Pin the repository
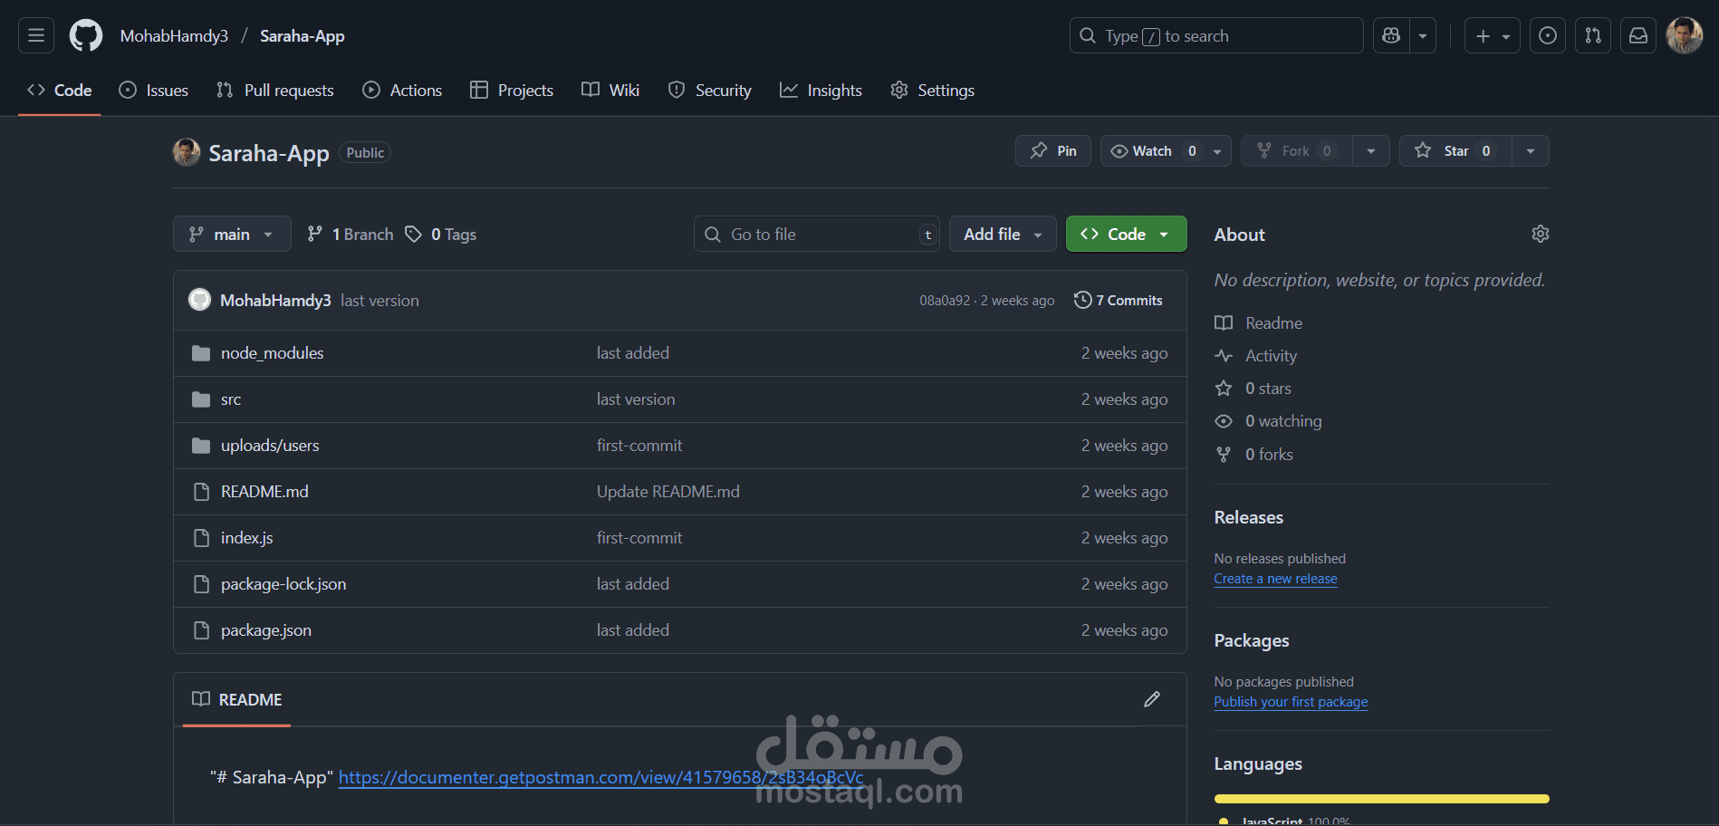This screenshot has width=1719, height=826. coord(1053,151)
